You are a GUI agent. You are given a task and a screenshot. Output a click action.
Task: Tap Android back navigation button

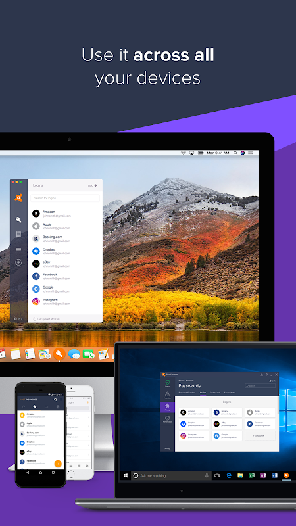pyautogui.click(x=28, y=473)
